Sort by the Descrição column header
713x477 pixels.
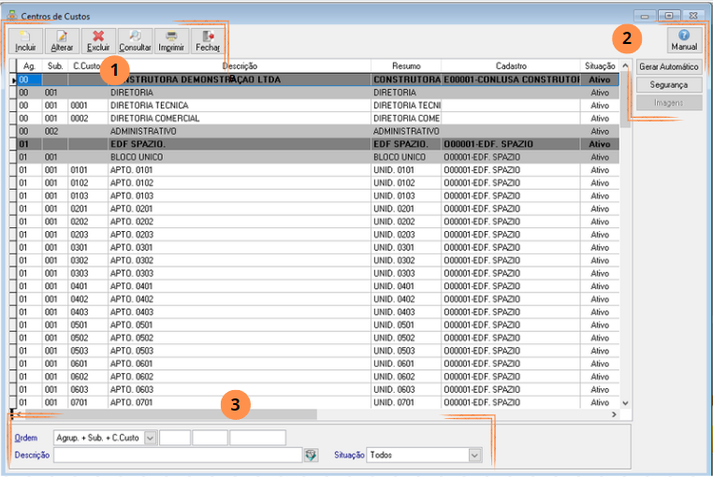(x=240, y=65)
